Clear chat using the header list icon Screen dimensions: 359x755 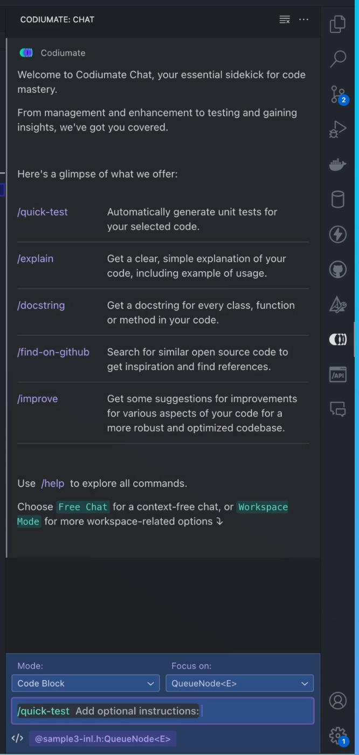285,19
